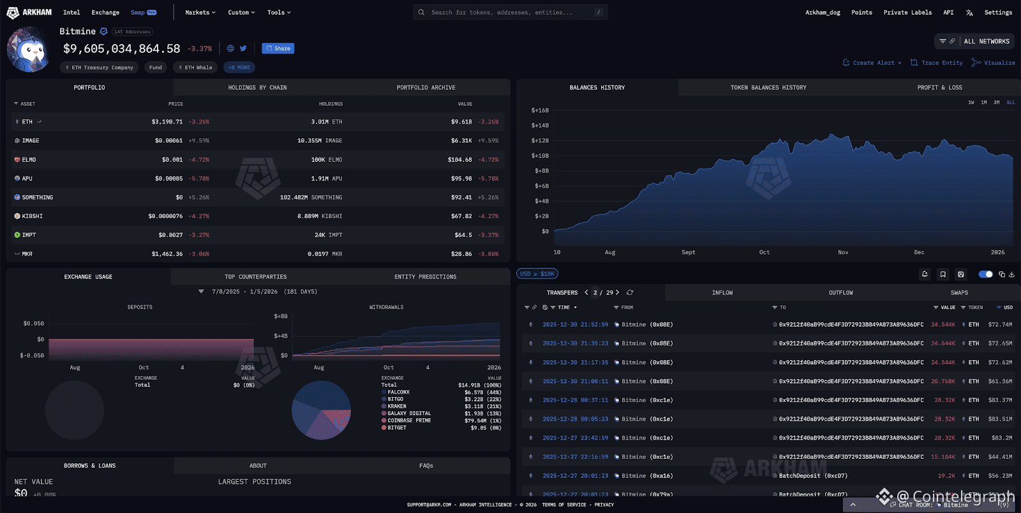1021x513 pixels.
Task: Click the language translate icon in header
Action: pyautogui.click(x=969, y=13)
